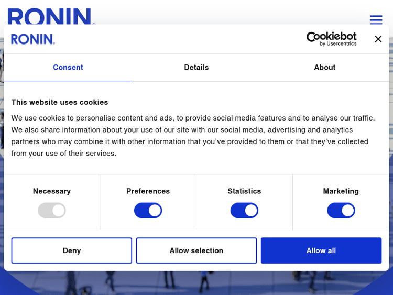Viewport: 393px width, 295px height.
Task: Switch to the Consent tab
Action: coord(68,68)
